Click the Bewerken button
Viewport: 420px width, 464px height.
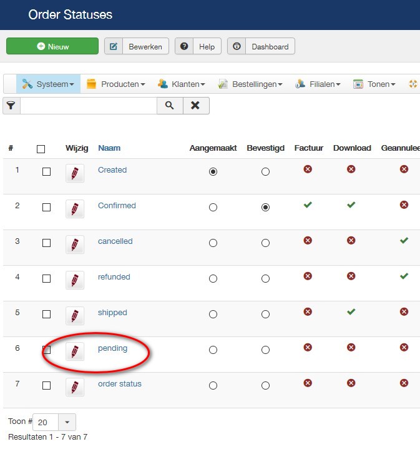[x=137, y=46]
